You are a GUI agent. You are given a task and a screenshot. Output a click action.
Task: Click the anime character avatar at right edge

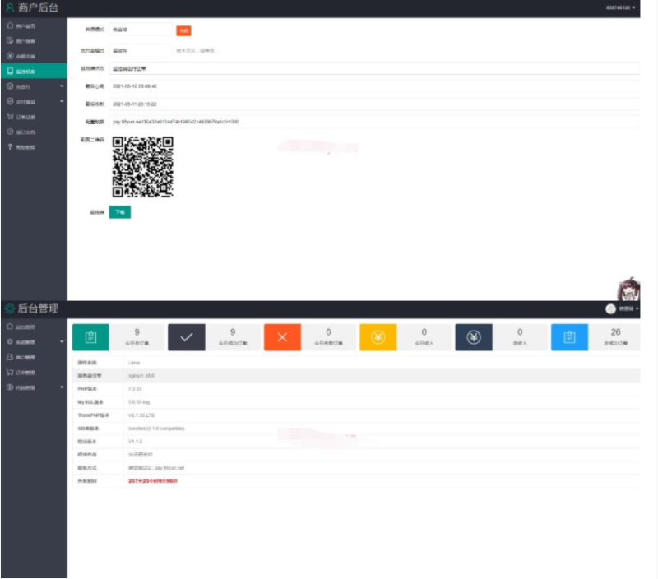pos(628,289)
